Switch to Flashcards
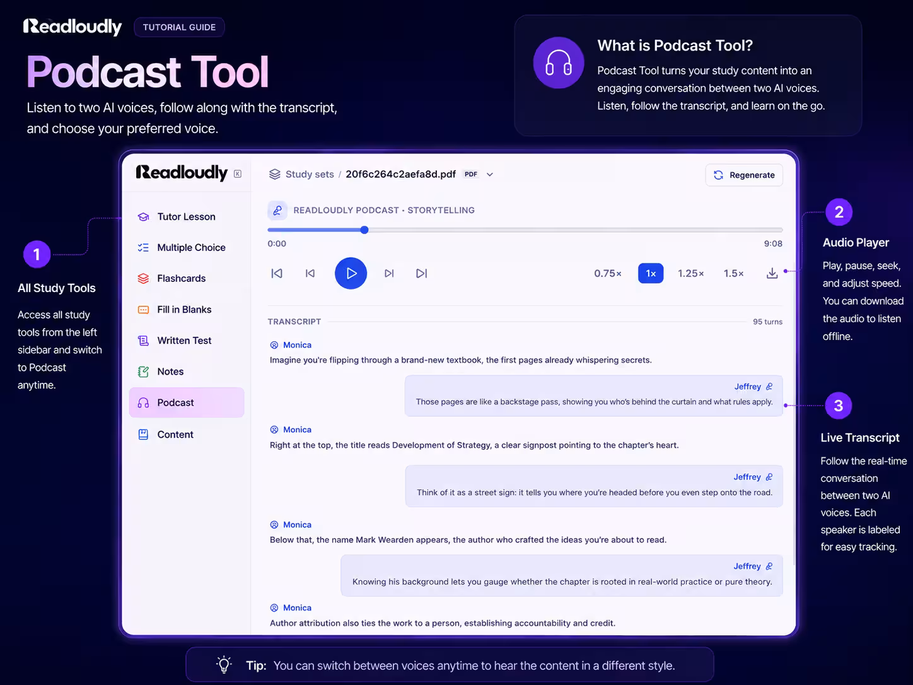Viewport: 913px width, 685px height. tap(187, 278)
